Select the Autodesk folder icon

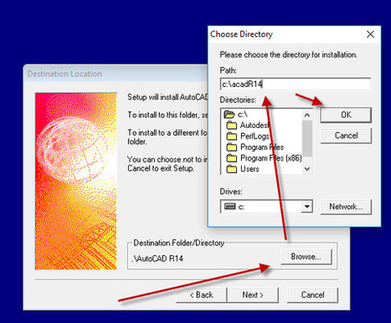(x=232, y=125)
